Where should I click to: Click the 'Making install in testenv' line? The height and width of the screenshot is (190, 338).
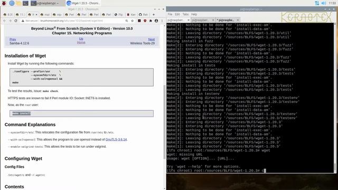coord(193,94)
